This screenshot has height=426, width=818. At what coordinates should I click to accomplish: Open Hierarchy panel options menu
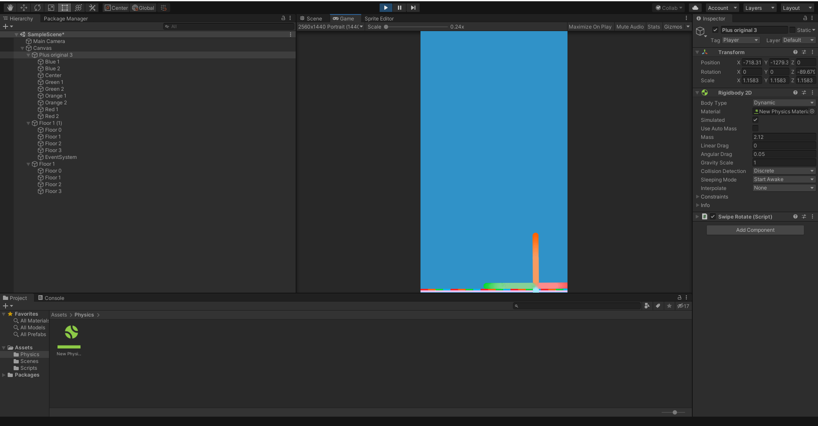tap(290, 18)
